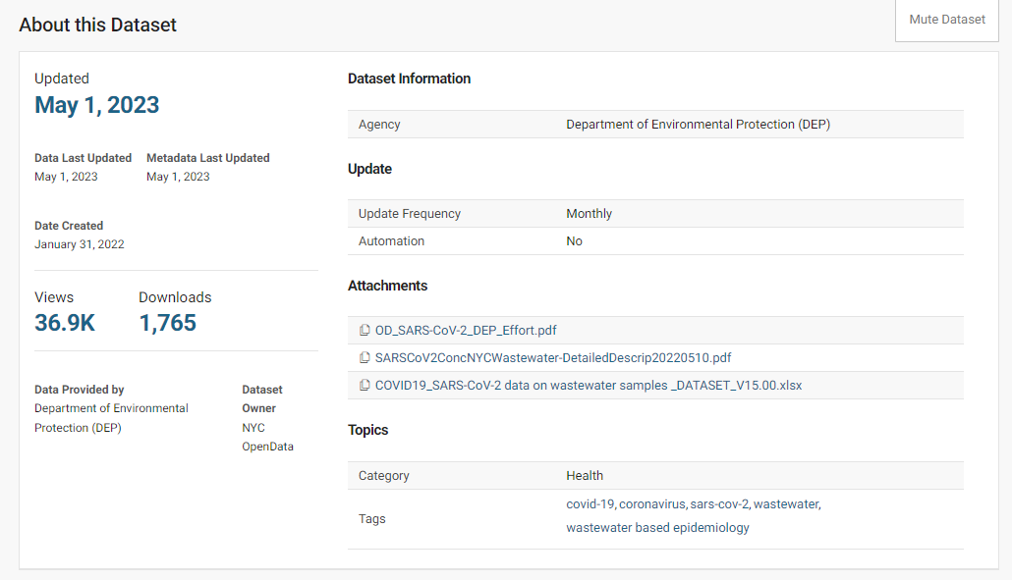Click the large May 1, 2023 updated date
Image resolution: width=1012 pixels, height=580 pixels.
[96, 106]
